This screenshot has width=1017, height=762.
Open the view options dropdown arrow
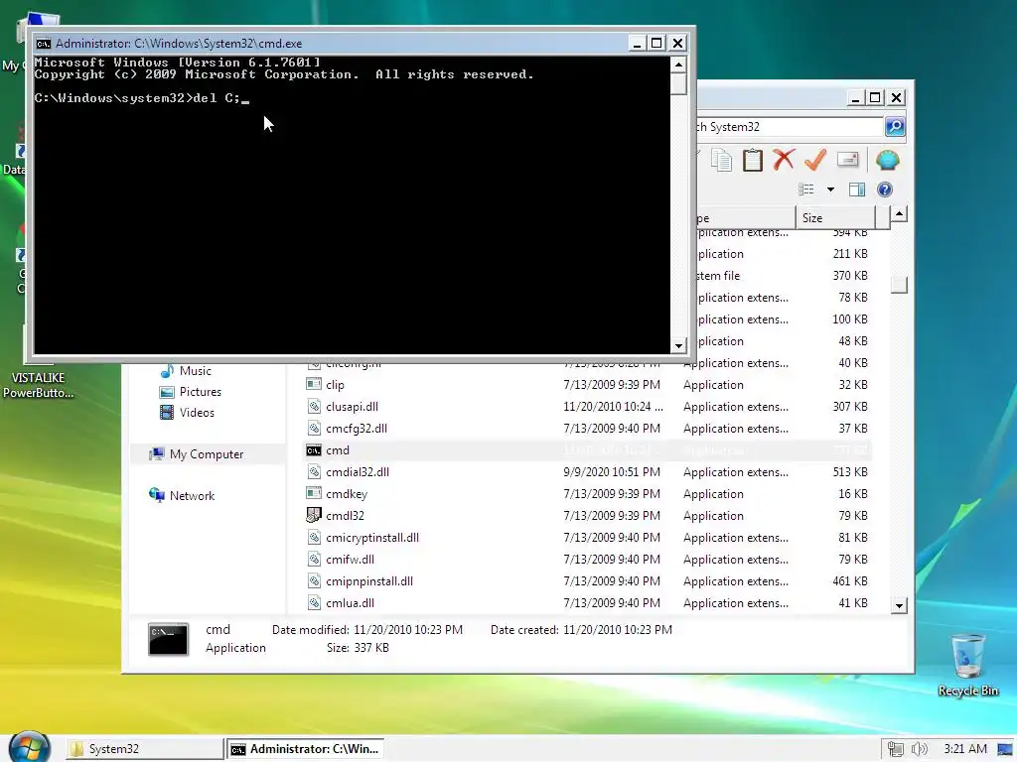[x=830, y=190]
